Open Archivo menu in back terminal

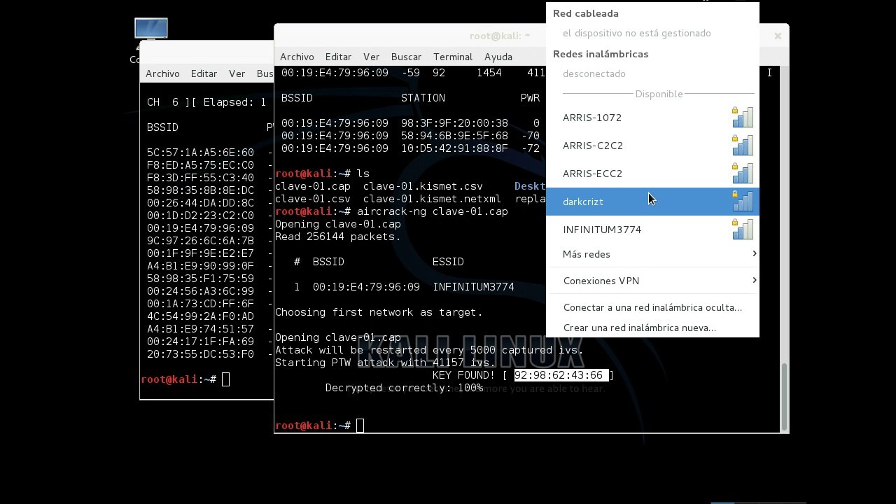click(162, 73)
